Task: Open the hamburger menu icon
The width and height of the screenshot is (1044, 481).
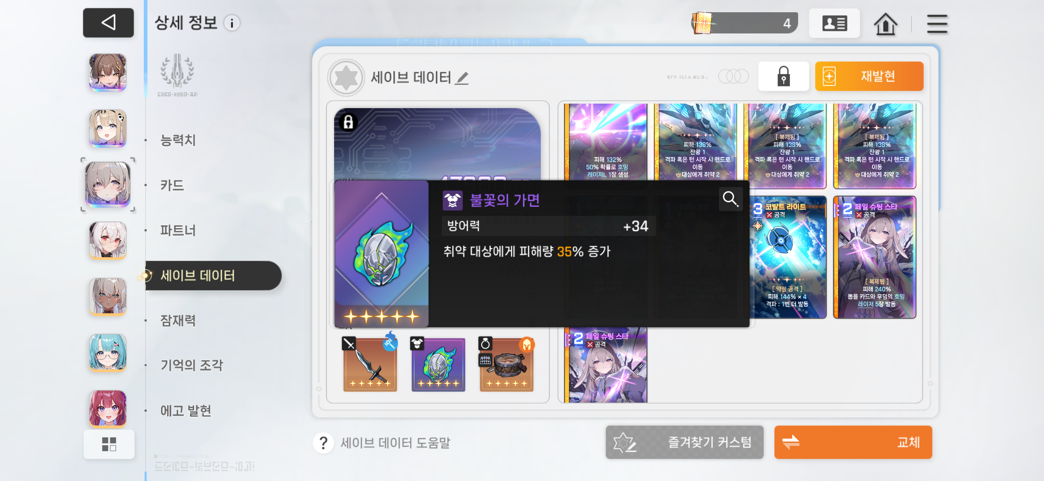Action: pos(937,24)
